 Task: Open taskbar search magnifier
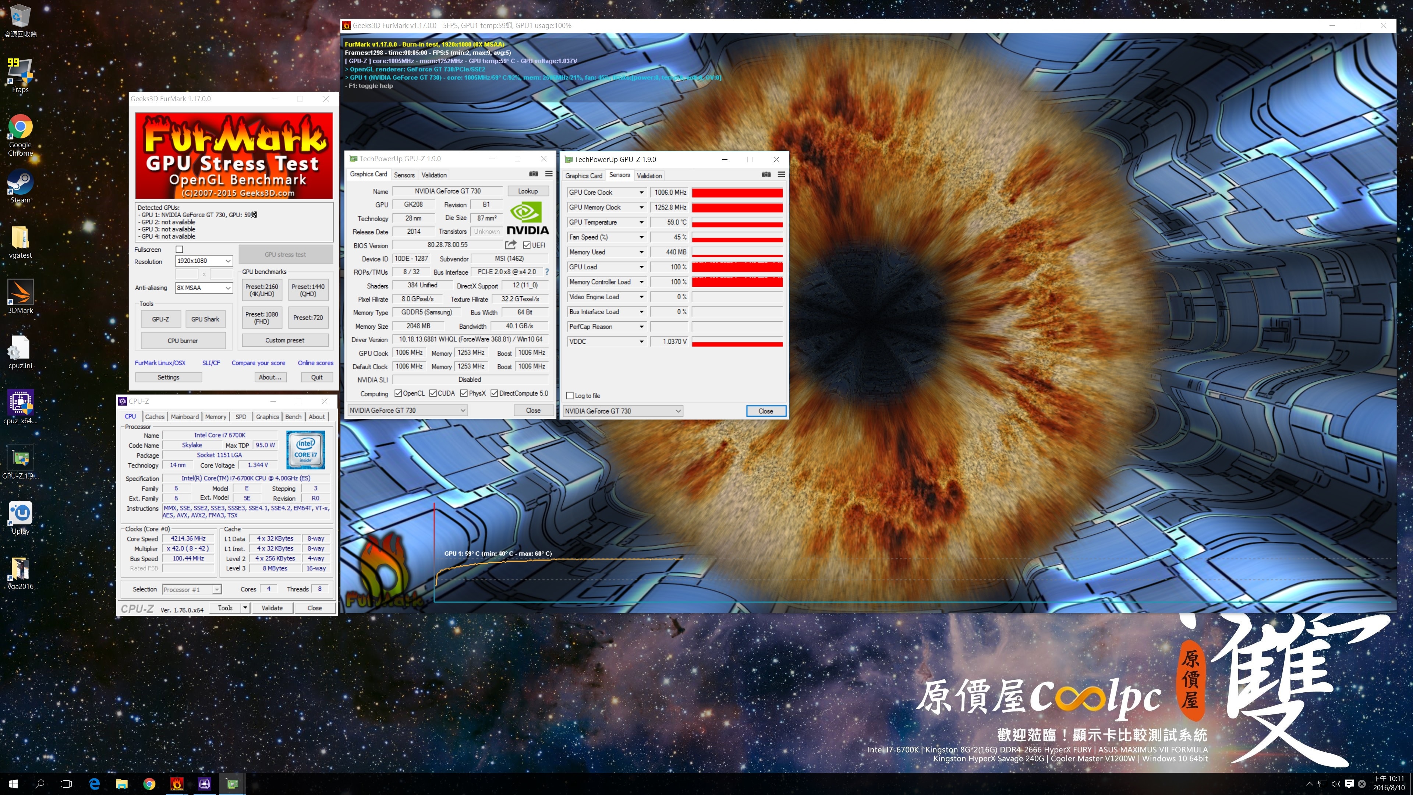point(39,784)
